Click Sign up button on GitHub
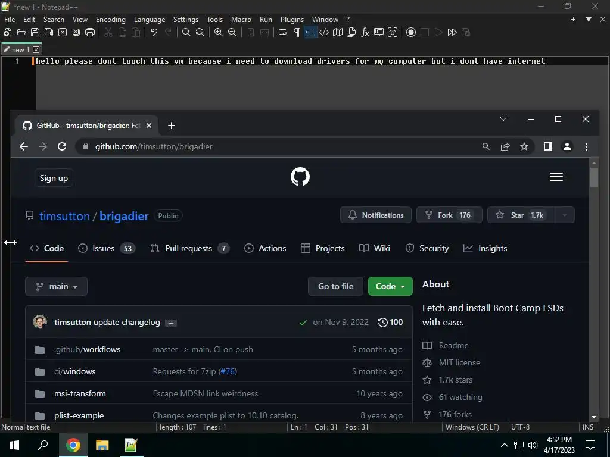Image resolution: width=610 pixels, height=457 pixels. tap(54, 178)
